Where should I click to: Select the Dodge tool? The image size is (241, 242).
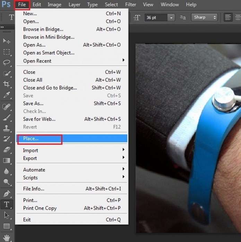7,182
